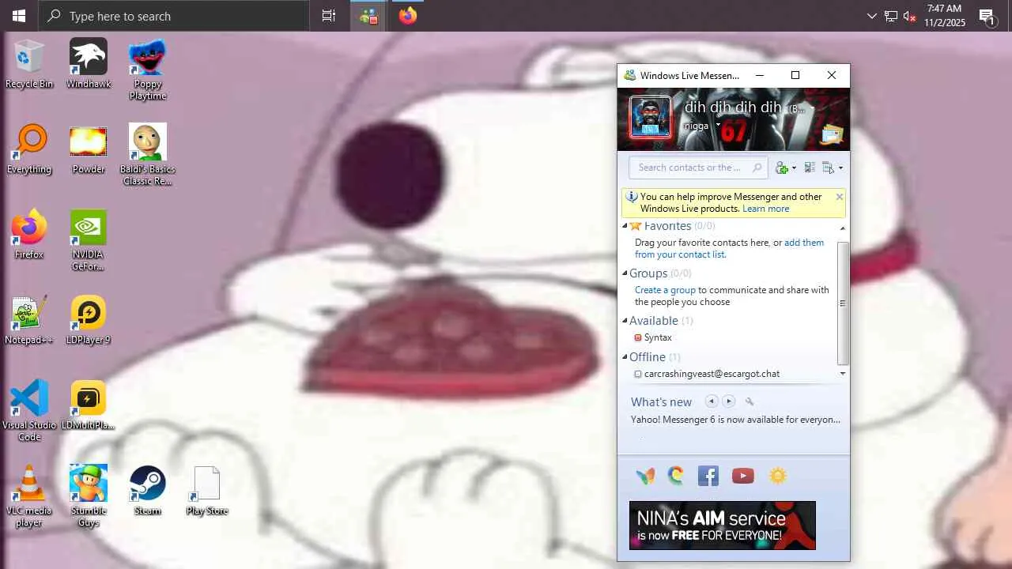Open the personal message dropdown arrow
The image size is (1012, 569).
click(x=719, y=126)
